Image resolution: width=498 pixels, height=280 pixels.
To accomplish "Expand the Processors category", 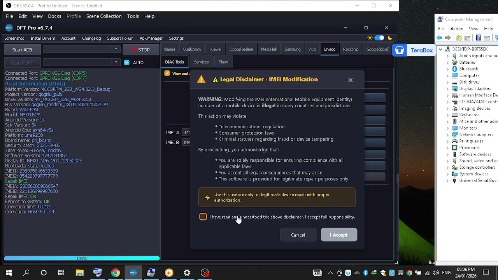I will pyautogui.click(x=447, y=148).
